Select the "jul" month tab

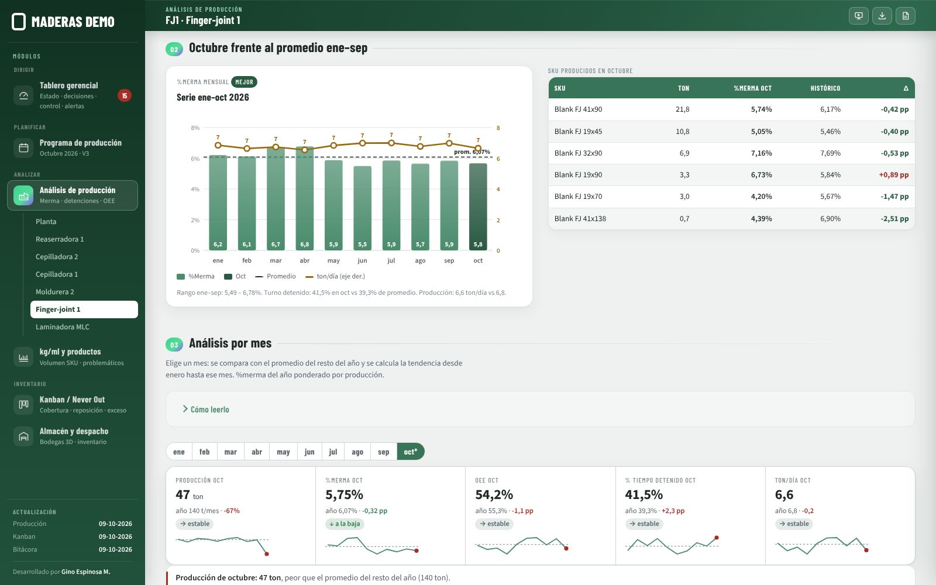333,452
